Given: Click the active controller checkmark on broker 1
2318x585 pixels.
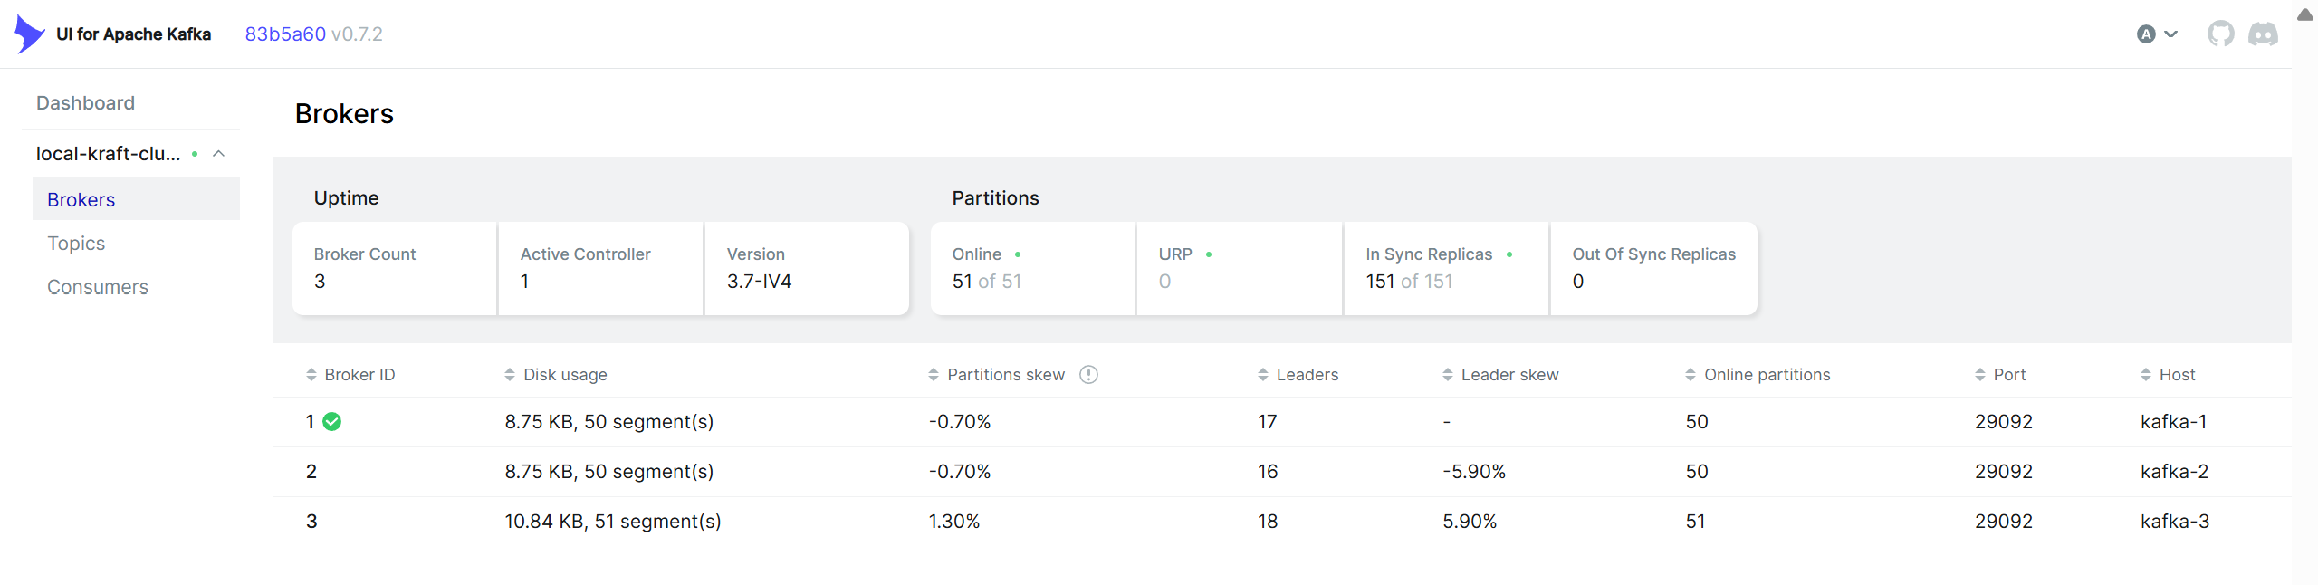Looking at the screenshot, I should pyautogui.click(x=332, y=422).
